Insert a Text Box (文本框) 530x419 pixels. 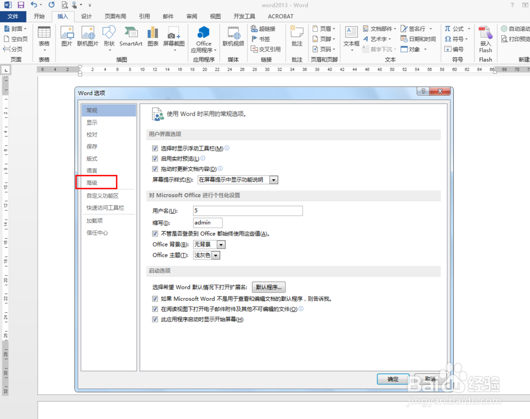pyautogui.click(x=351, y=39)
